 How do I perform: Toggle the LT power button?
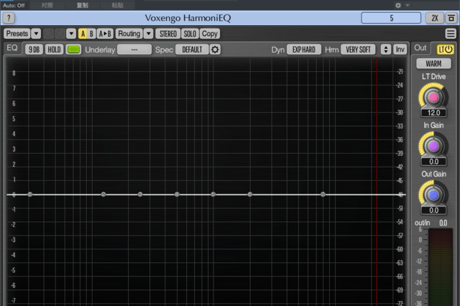coord(446,50)
